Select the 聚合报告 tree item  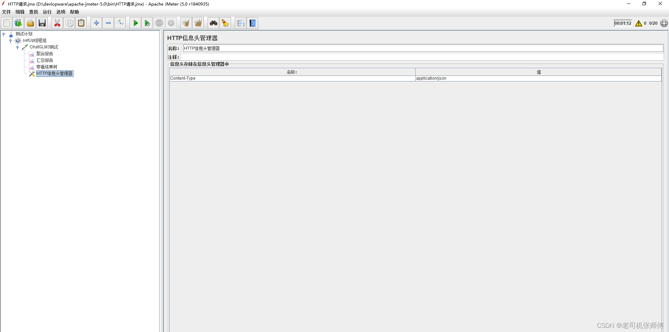coord(45,54)
